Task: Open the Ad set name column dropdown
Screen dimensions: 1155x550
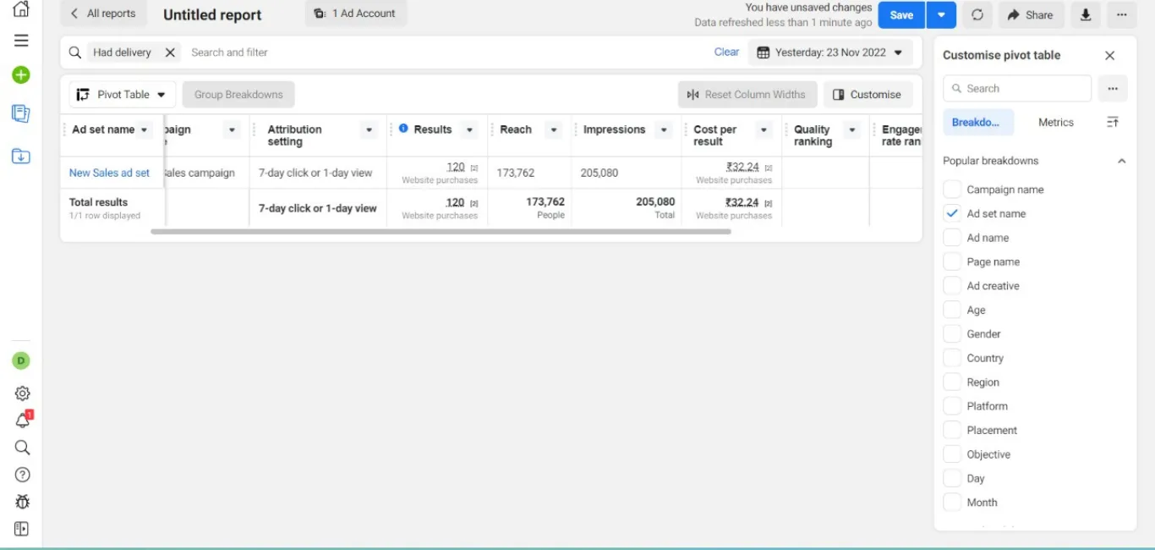Action: [x=145, y=129]
